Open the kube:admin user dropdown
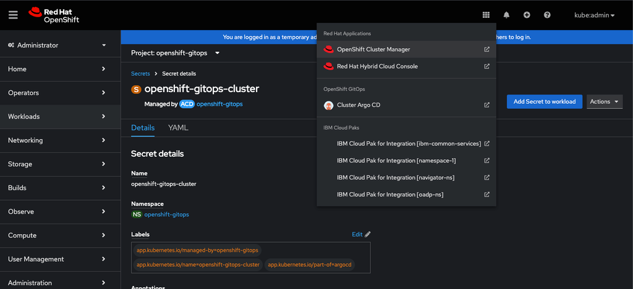Image resolution: width=633 pixels, height=289 pixels. 594,15
